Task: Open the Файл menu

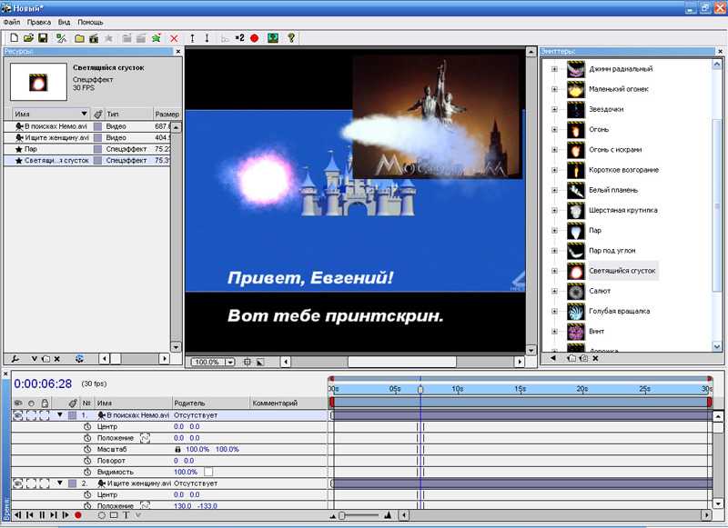Action: 12,22
